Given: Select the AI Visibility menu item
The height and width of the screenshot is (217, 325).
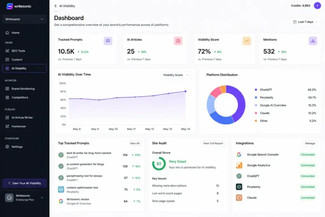Looking at the screenshot, I should click(x=24, y=68).
